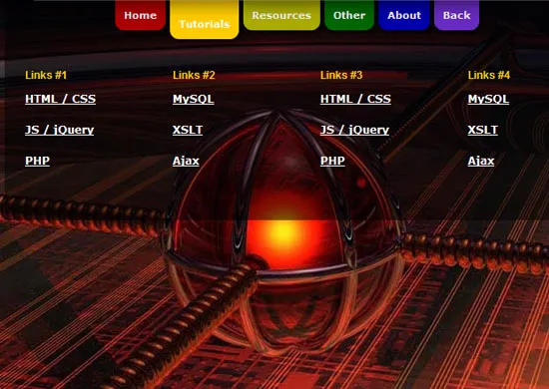Open the red Home menu tab
The width and height of the screenshot is (549, 389).
140,15
